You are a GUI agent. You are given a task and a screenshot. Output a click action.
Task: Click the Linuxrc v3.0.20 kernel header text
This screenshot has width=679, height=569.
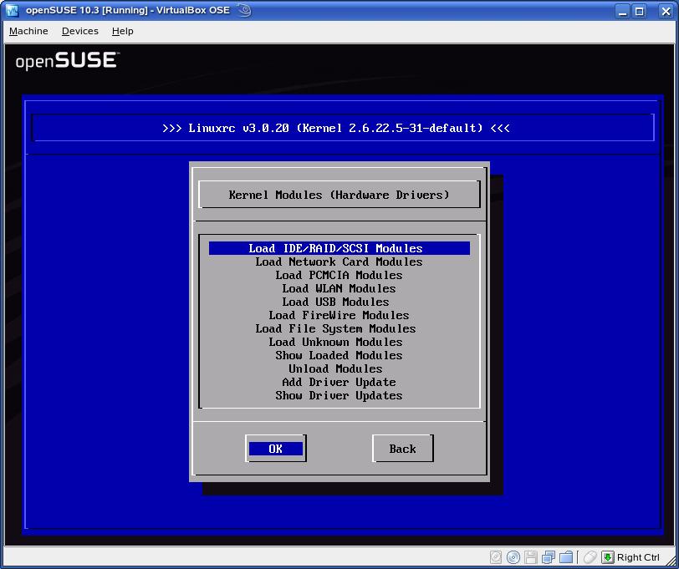click(336, 128)
